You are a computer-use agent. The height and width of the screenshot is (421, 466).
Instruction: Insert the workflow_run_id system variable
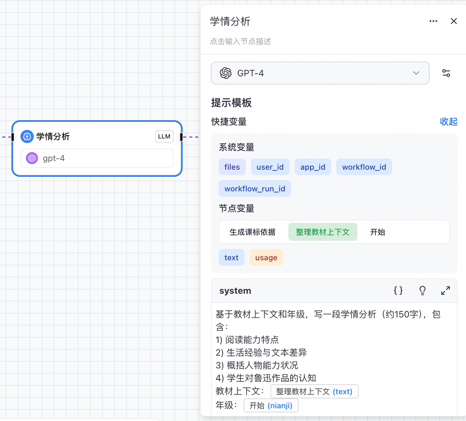[x=254, y=189]
